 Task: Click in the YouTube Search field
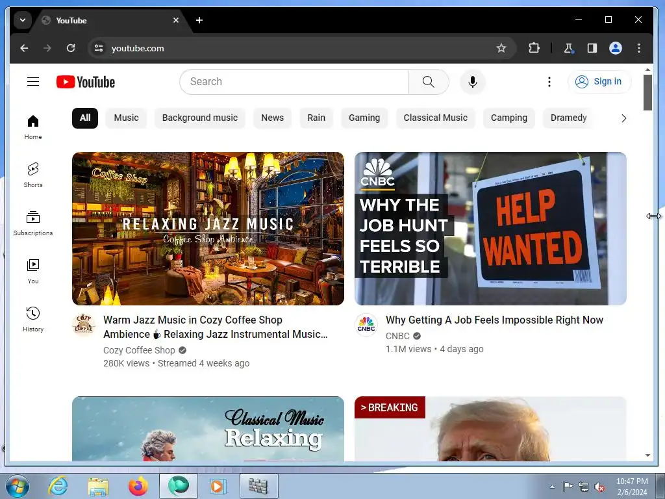(x=294, y=82)
